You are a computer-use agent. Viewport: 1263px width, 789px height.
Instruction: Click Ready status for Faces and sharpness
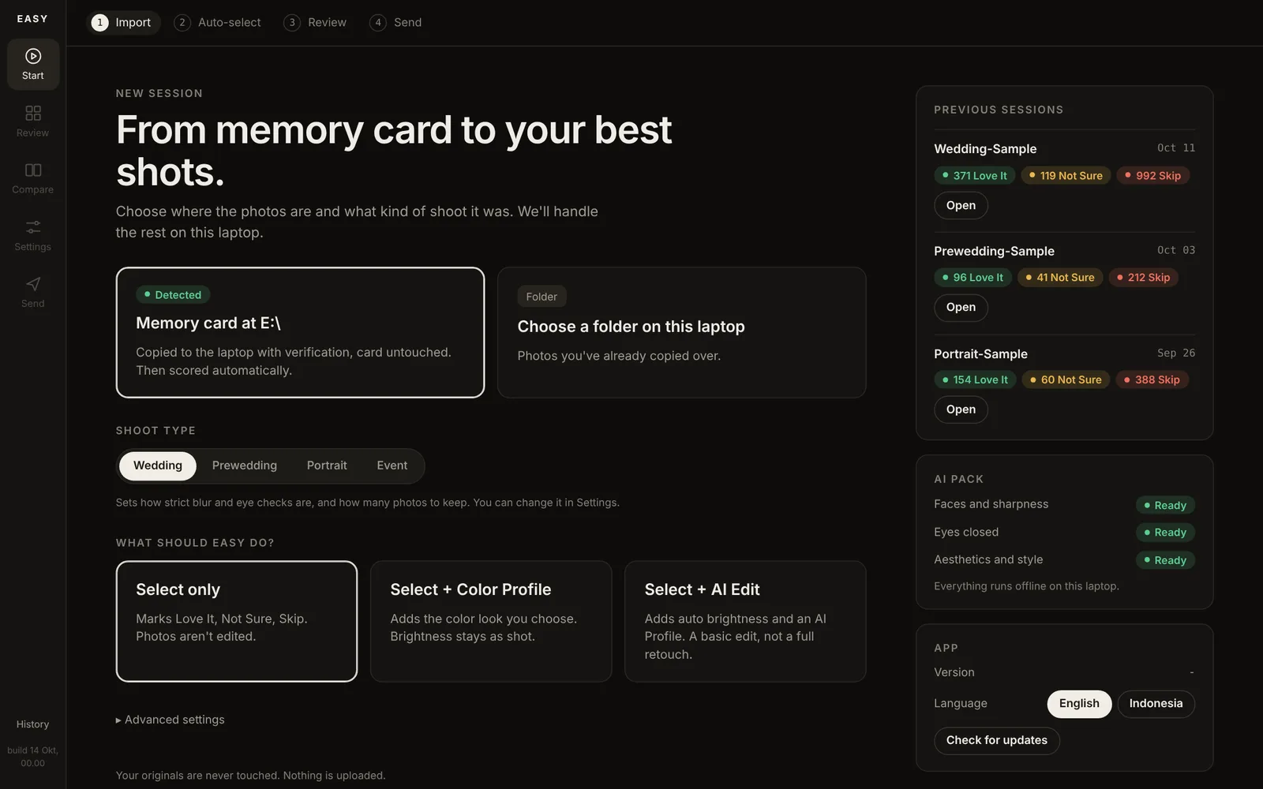pos(1165,505)
